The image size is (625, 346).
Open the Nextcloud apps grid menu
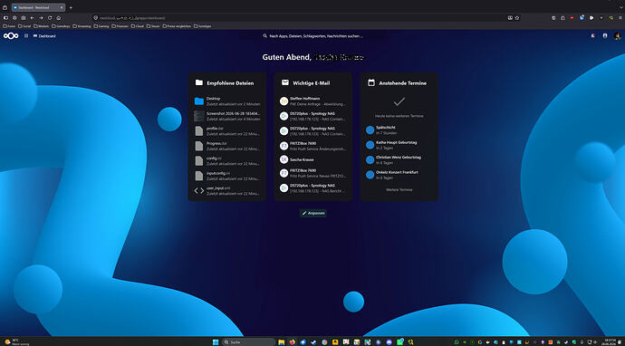tap(26, 36)
